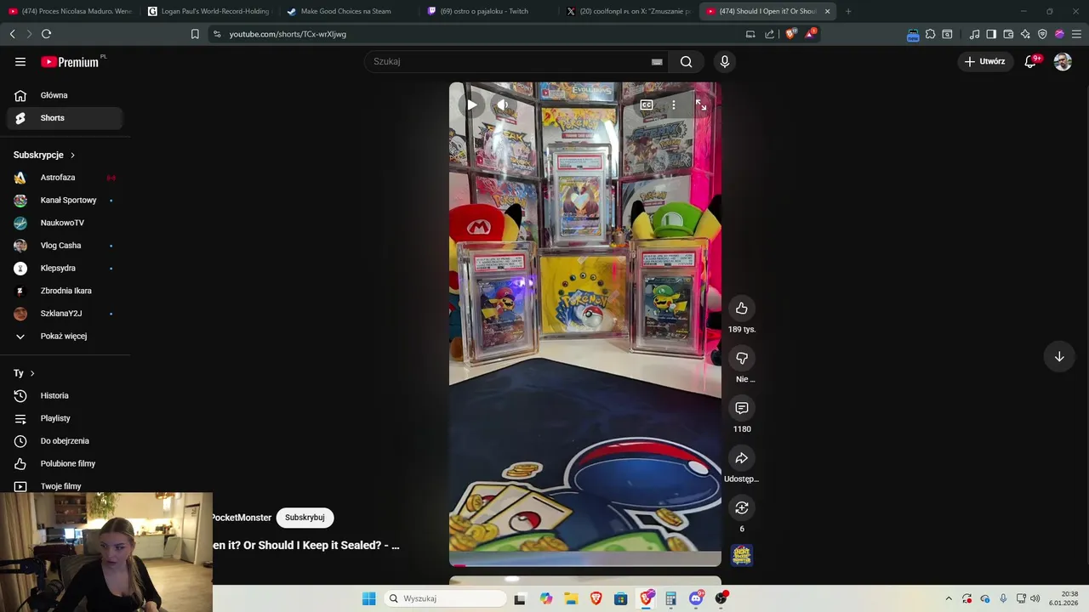The image size is (1089, 612).
Task: Switch to ostro o pajaloku Twitch tab
Action: pyautogui.click(x=487, y=11)
